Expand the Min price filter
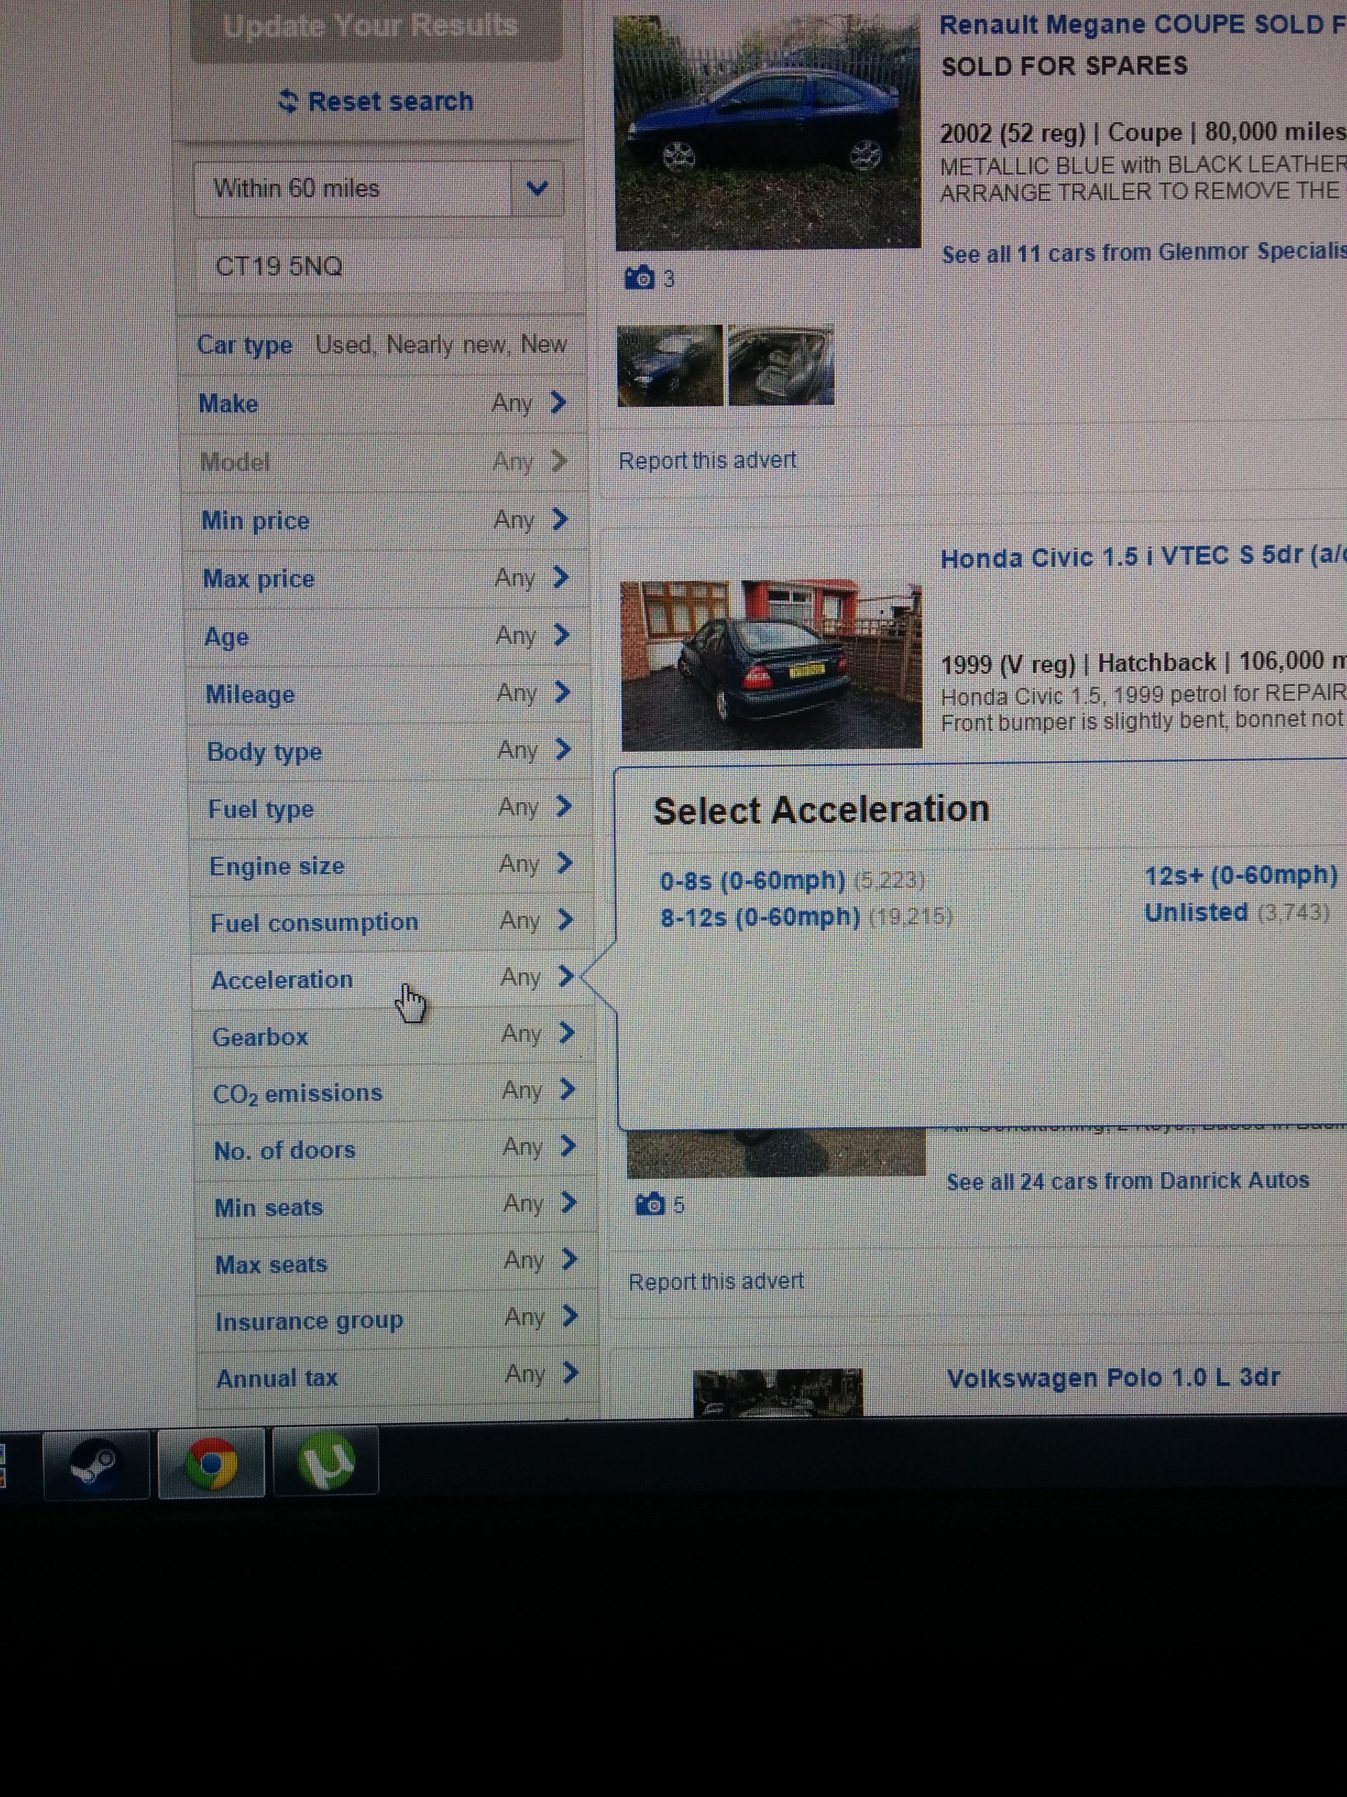Screen dimensions: 1347x1797 point(386,520)
